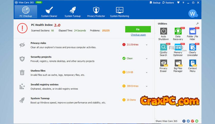Open the Memory Optimizer tool

pos(178,47)
